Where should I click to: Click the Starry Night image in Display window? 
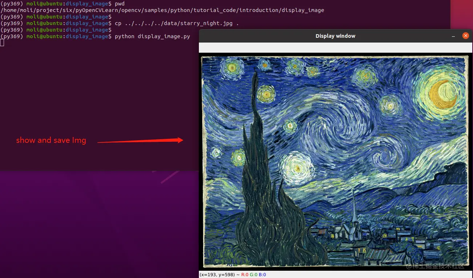pyautogui.click(x=335, y=162)
